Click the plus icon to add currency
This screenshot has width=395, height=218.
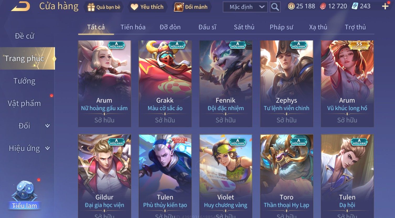385,6
